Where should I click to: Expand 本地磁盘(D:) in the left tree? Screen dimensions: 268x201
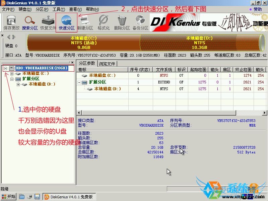(x=18, y=84)
